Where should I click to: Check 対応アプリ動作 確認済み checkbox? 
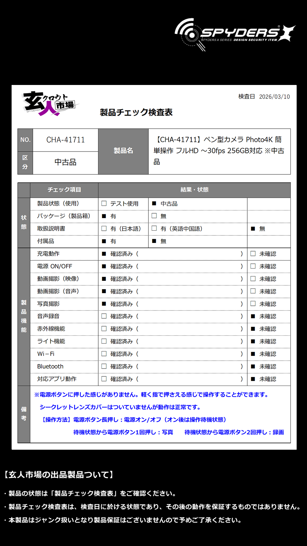104,379
